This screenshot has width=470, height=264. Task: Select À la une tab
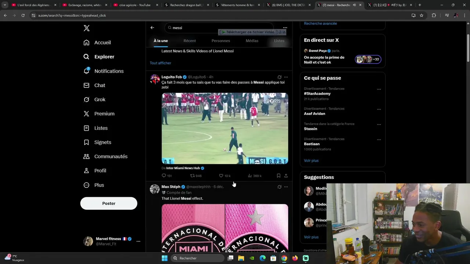click(x=161, y=41)
